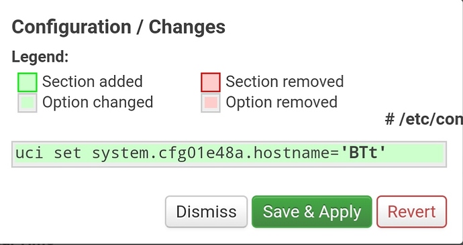
Task: Click the highlighted uci set command line
Action: (229, 154)
